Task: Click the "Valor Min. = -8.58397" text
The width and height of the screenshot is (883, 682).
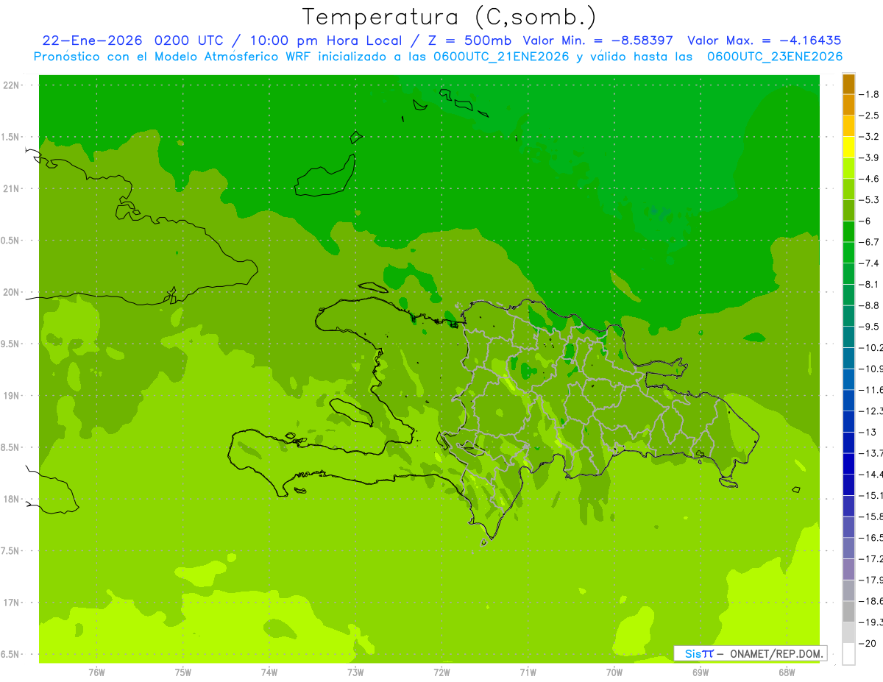Action: click(598, 40)
